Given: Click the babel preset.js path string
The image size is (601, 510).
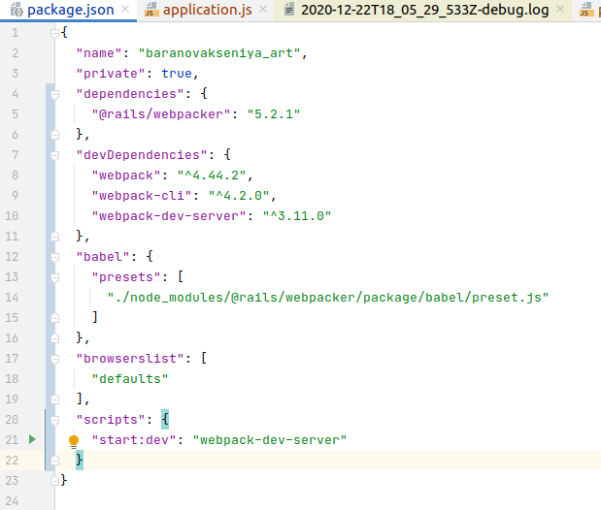Looking at the screenshot, I should click(328, 298).
